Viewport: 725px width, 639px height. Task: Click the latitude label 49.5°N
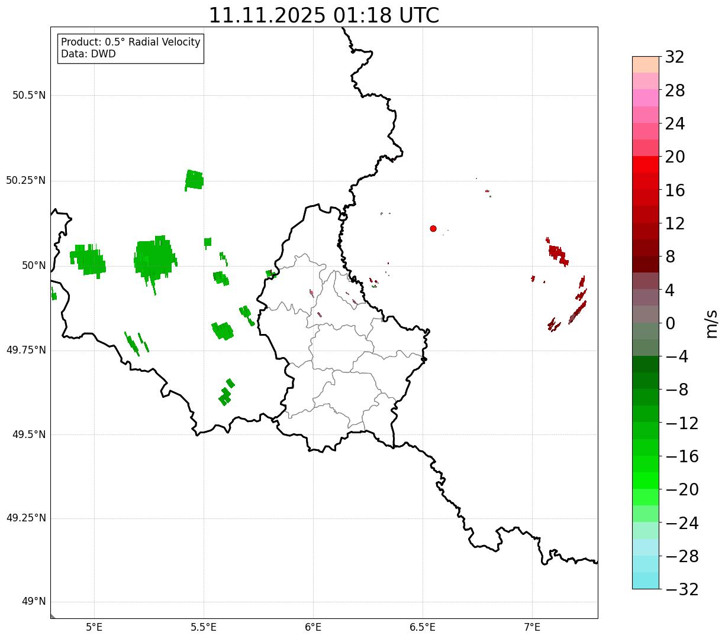tap(29, 434)
